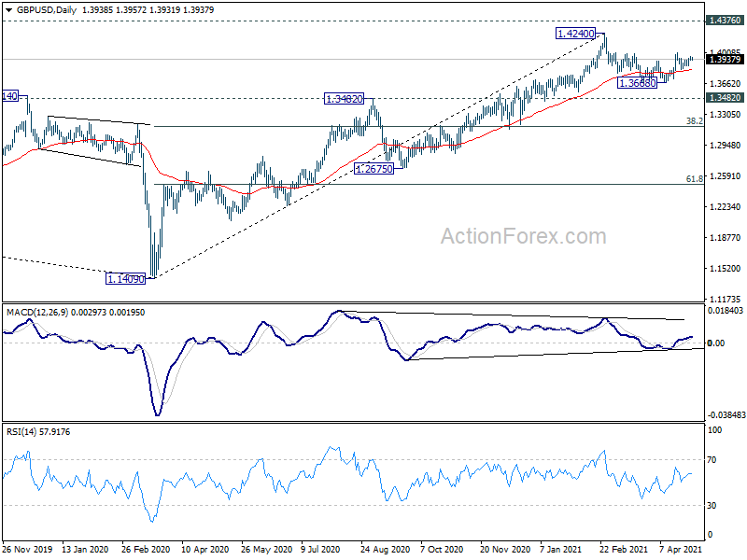
Task: Click the RSI 70 level label
Action: (712, 459)
